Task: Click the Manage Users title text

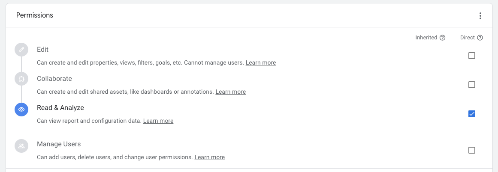Action: click(59, 144)
